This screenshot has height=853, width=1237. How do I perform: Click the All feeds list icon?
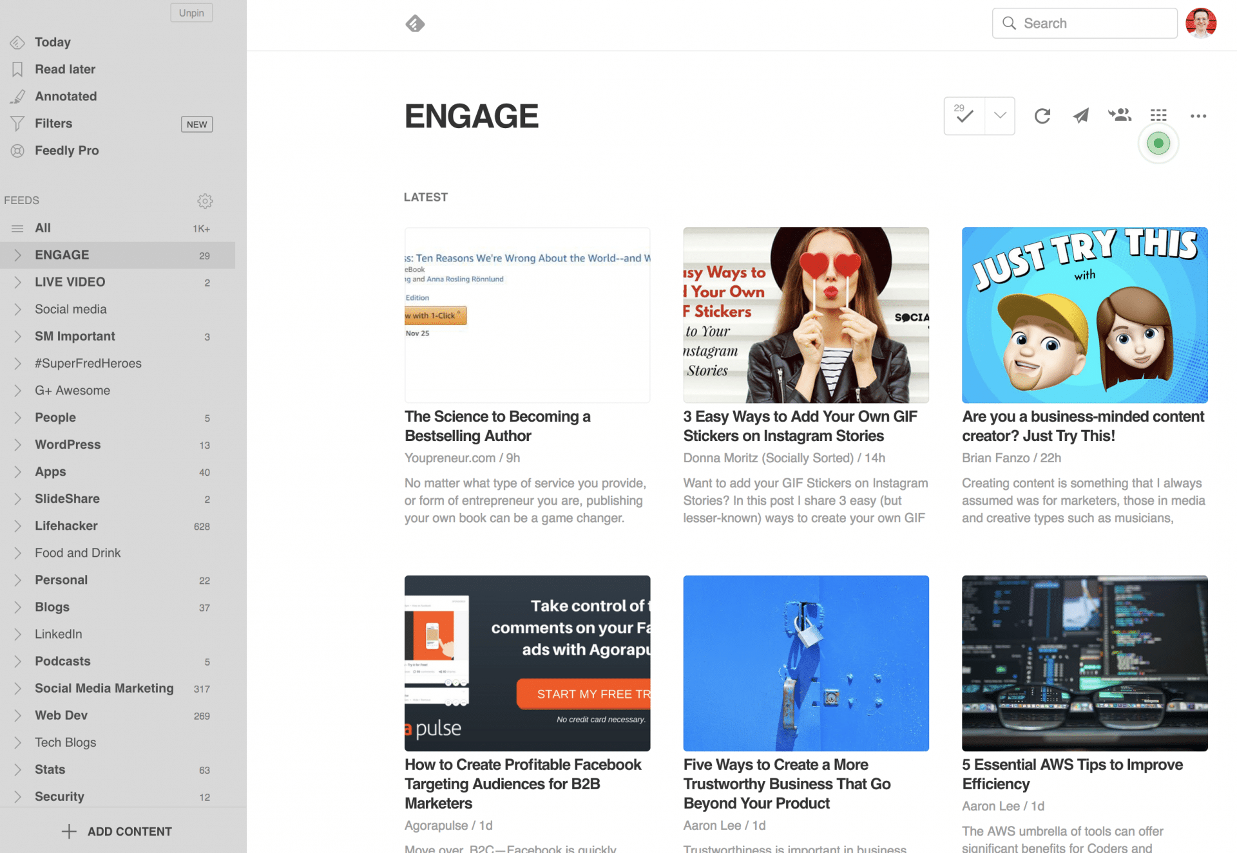tap(17, 229)
